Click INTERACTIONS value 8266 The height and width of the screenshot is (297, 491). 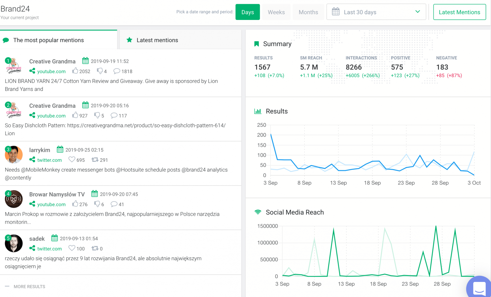[x=353, y=67]
